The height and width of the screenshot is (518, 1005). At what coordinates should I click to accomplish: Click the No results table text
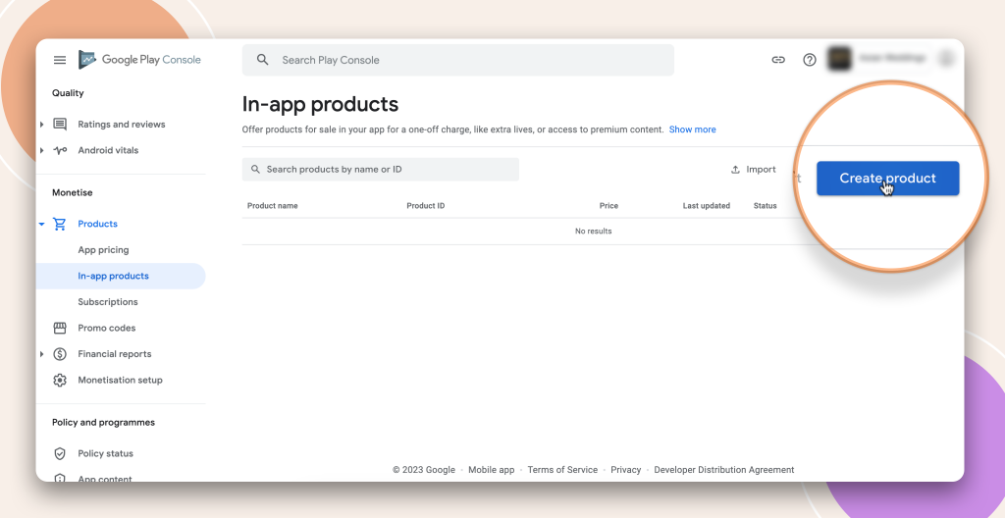coord(594,231)
